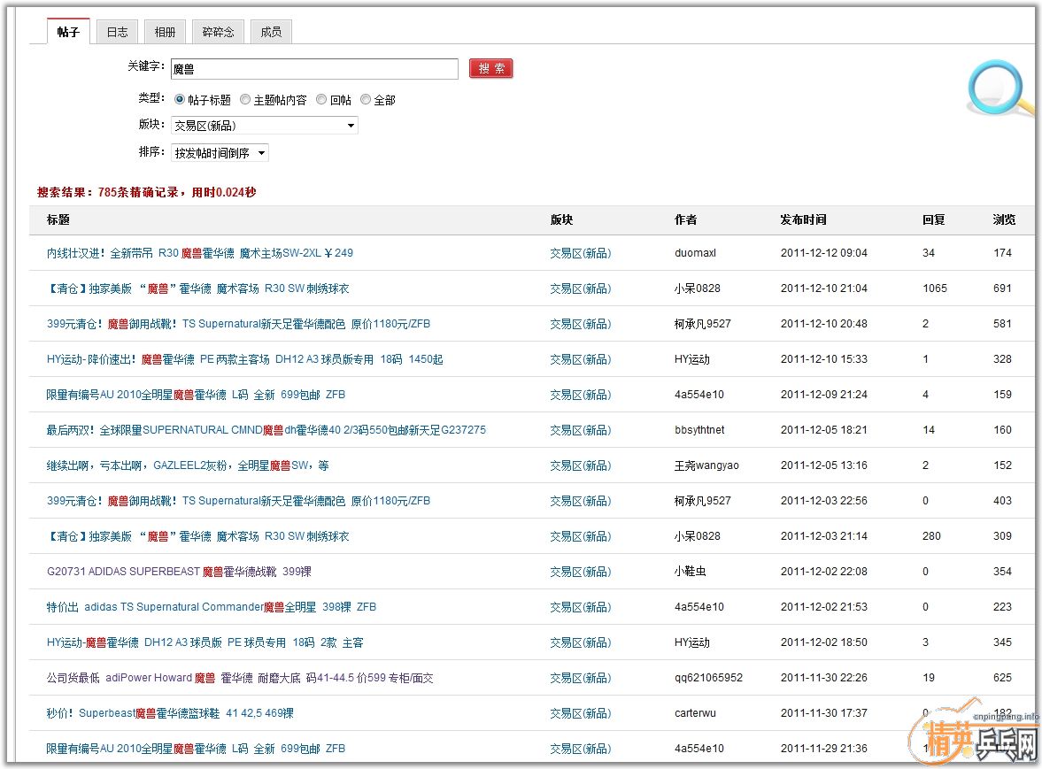Open the G20731 ADIDAS SUPERBEAST post
This screenshot has width=1042, height=769.
pyautogui.click(x=179, y=572)
